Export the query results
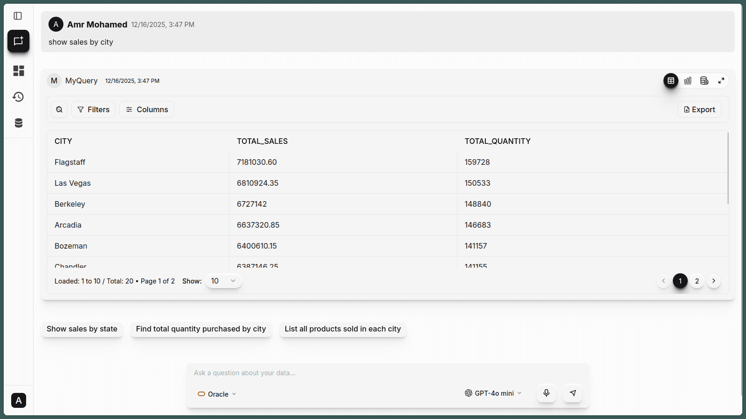The image size is (746, 419). (699, 109)
